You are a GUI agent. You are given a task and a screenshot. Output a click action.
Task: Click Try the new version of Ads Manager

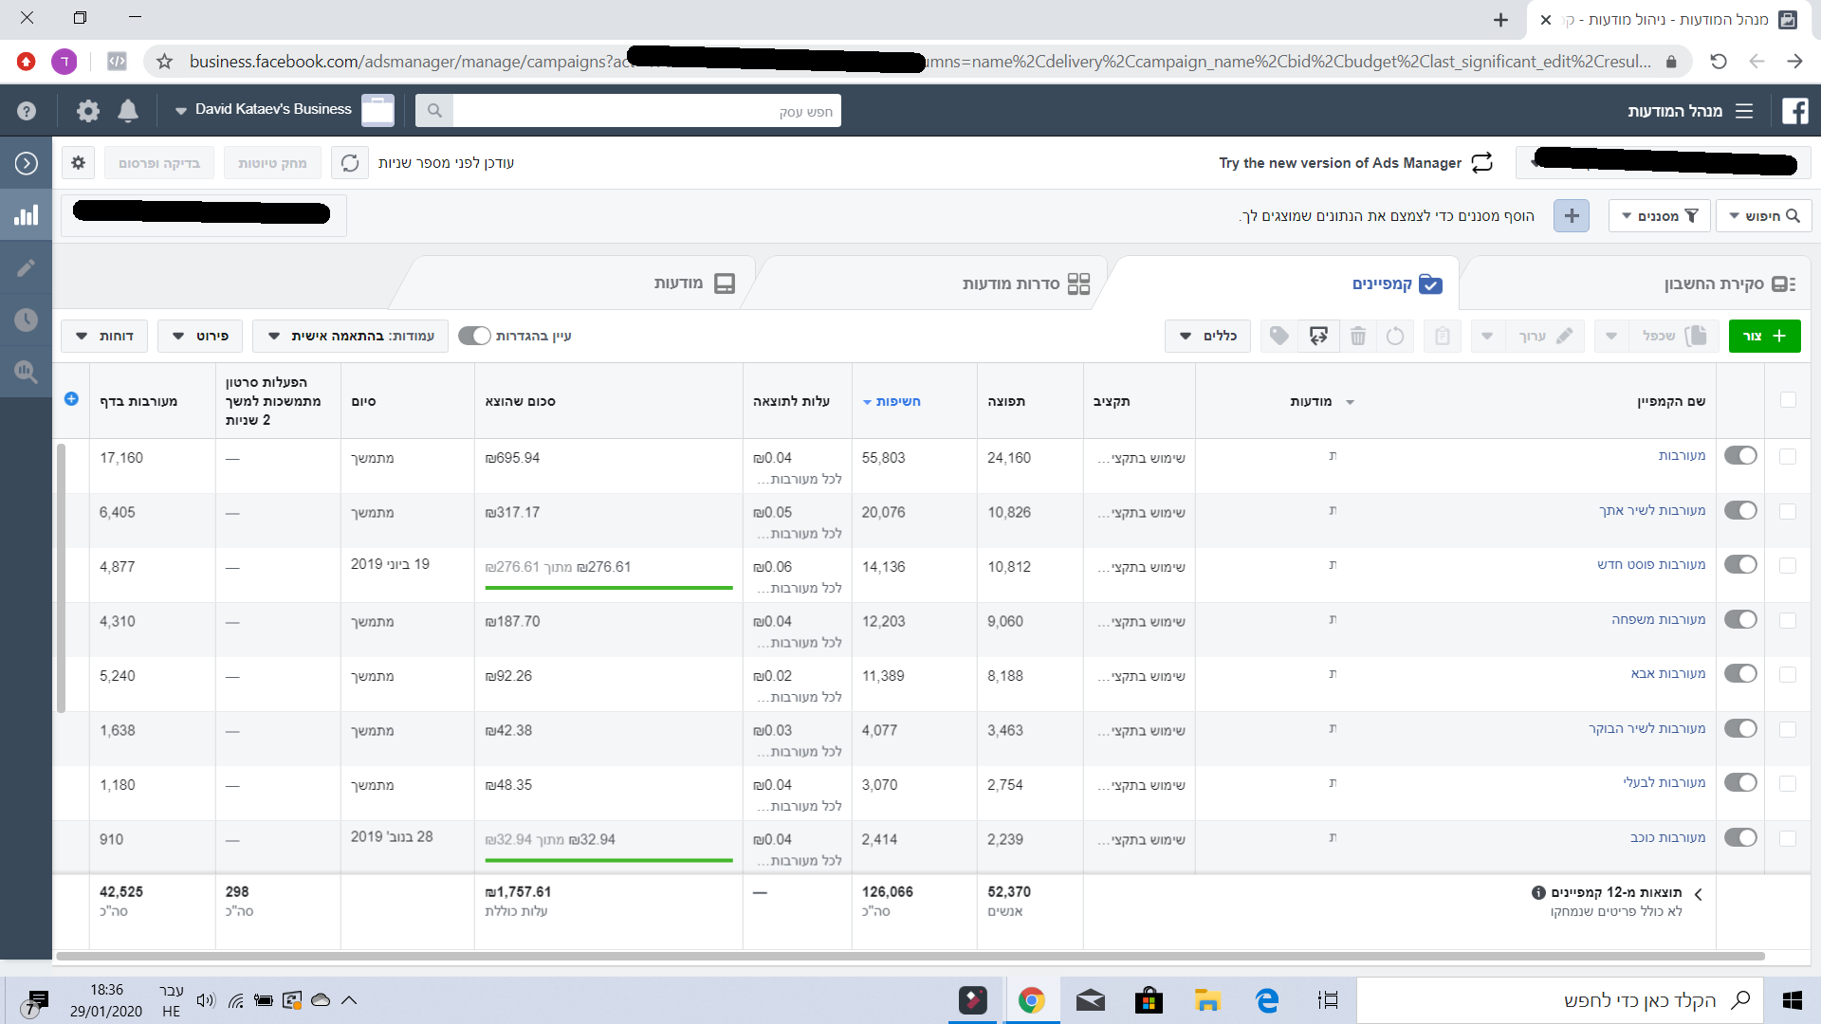[x=1340, y=163]
